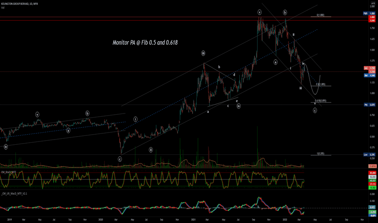Click the Fib level label 0.618(0.895)
This screenshot has height=223, width=378.
(321, 101)
